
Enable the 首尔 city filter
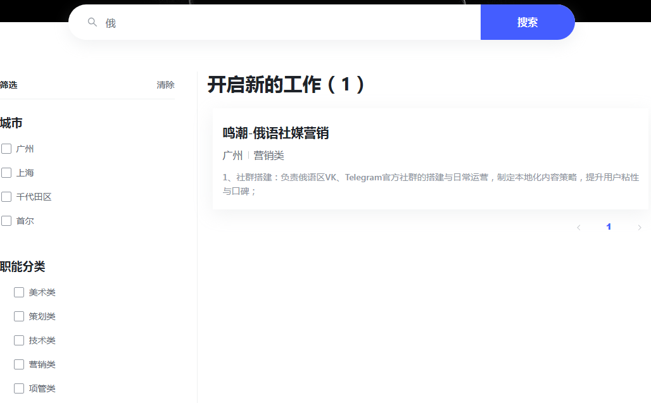click(6, 221)
